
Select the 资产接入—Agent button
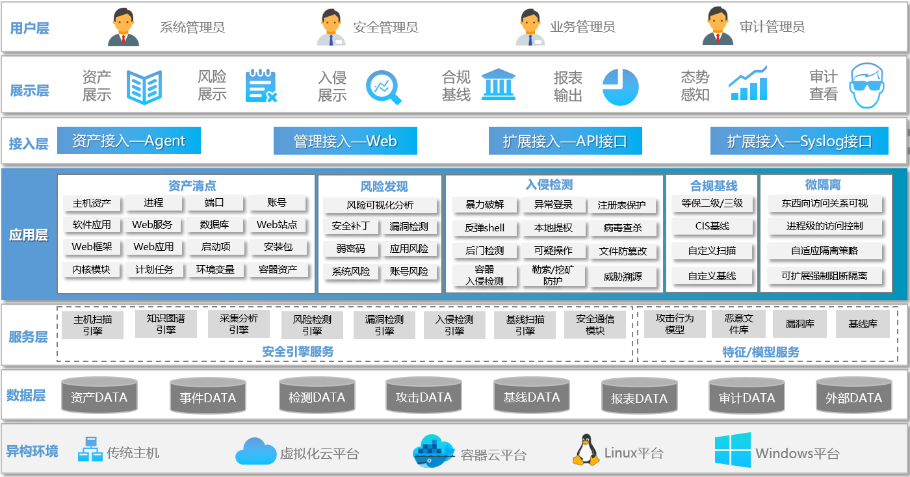[129, 140]
